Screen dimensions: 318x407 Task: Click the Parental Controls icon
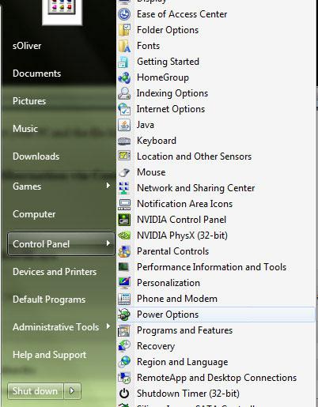pos(124,251)
